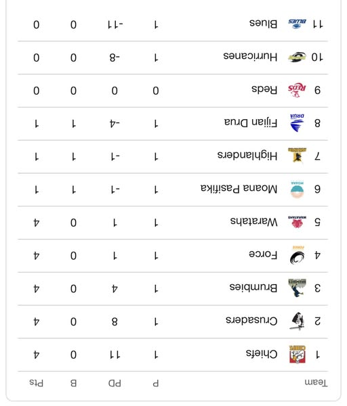The image size is (347, 406).
Task: Open the Crusaders team name link
Action: tap(251, 321)
